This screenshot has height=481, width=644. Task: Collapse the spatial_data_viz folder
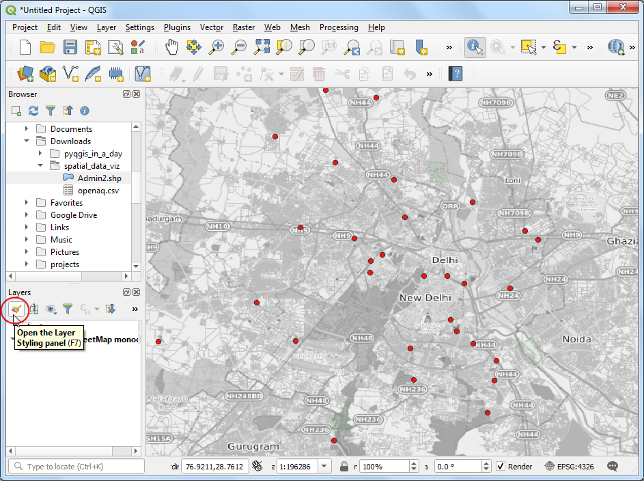[40, 166]
